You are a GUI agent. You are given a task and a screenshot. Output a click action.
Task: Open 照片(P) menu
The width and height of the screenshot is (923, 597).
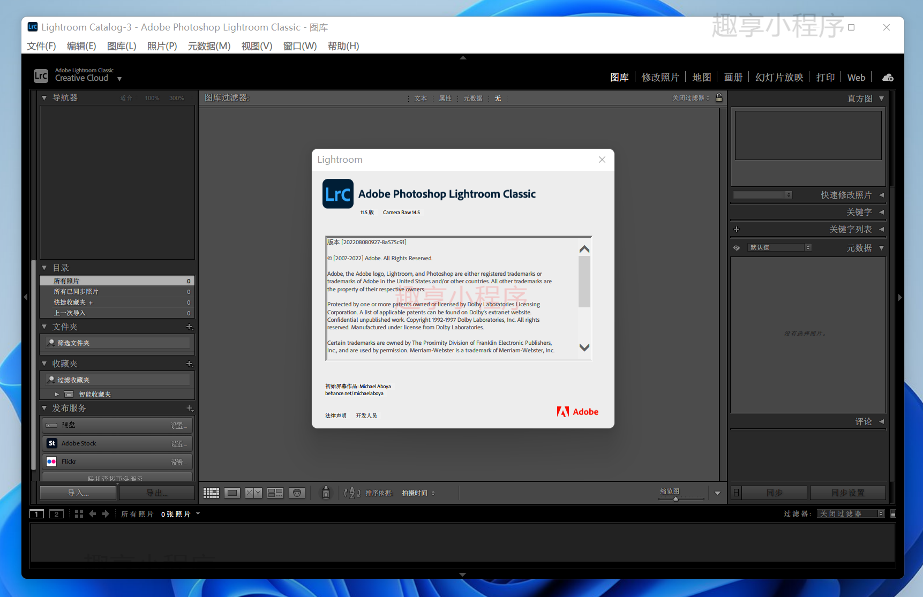162,46
